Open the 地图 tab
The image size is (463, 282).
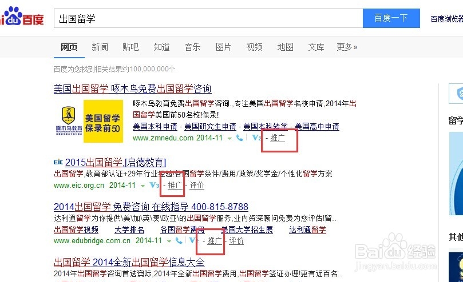point(285,47)
